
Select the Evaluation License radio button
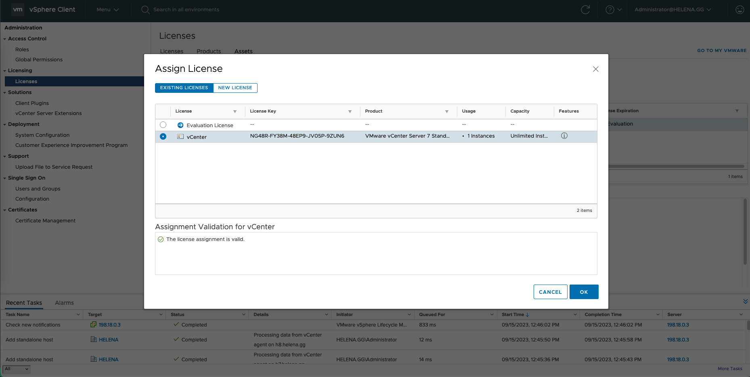coord(163,125)
